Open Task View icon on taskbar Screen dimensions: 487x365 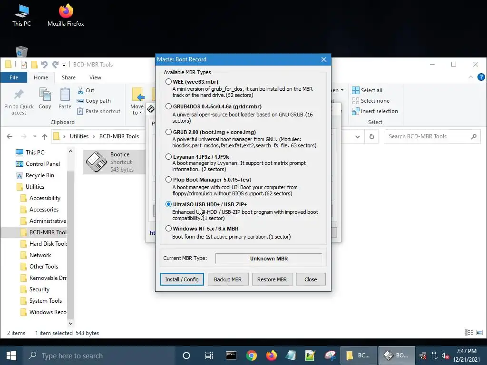coord(209,355)
